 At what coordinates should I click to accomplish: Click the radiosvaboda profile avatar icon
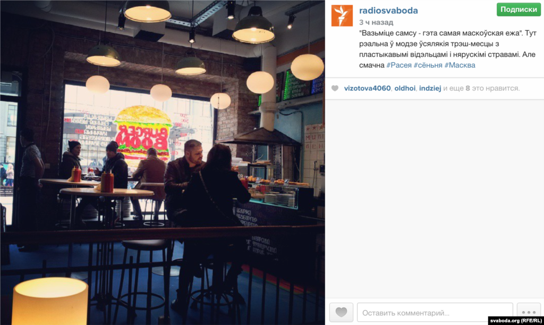342,15
